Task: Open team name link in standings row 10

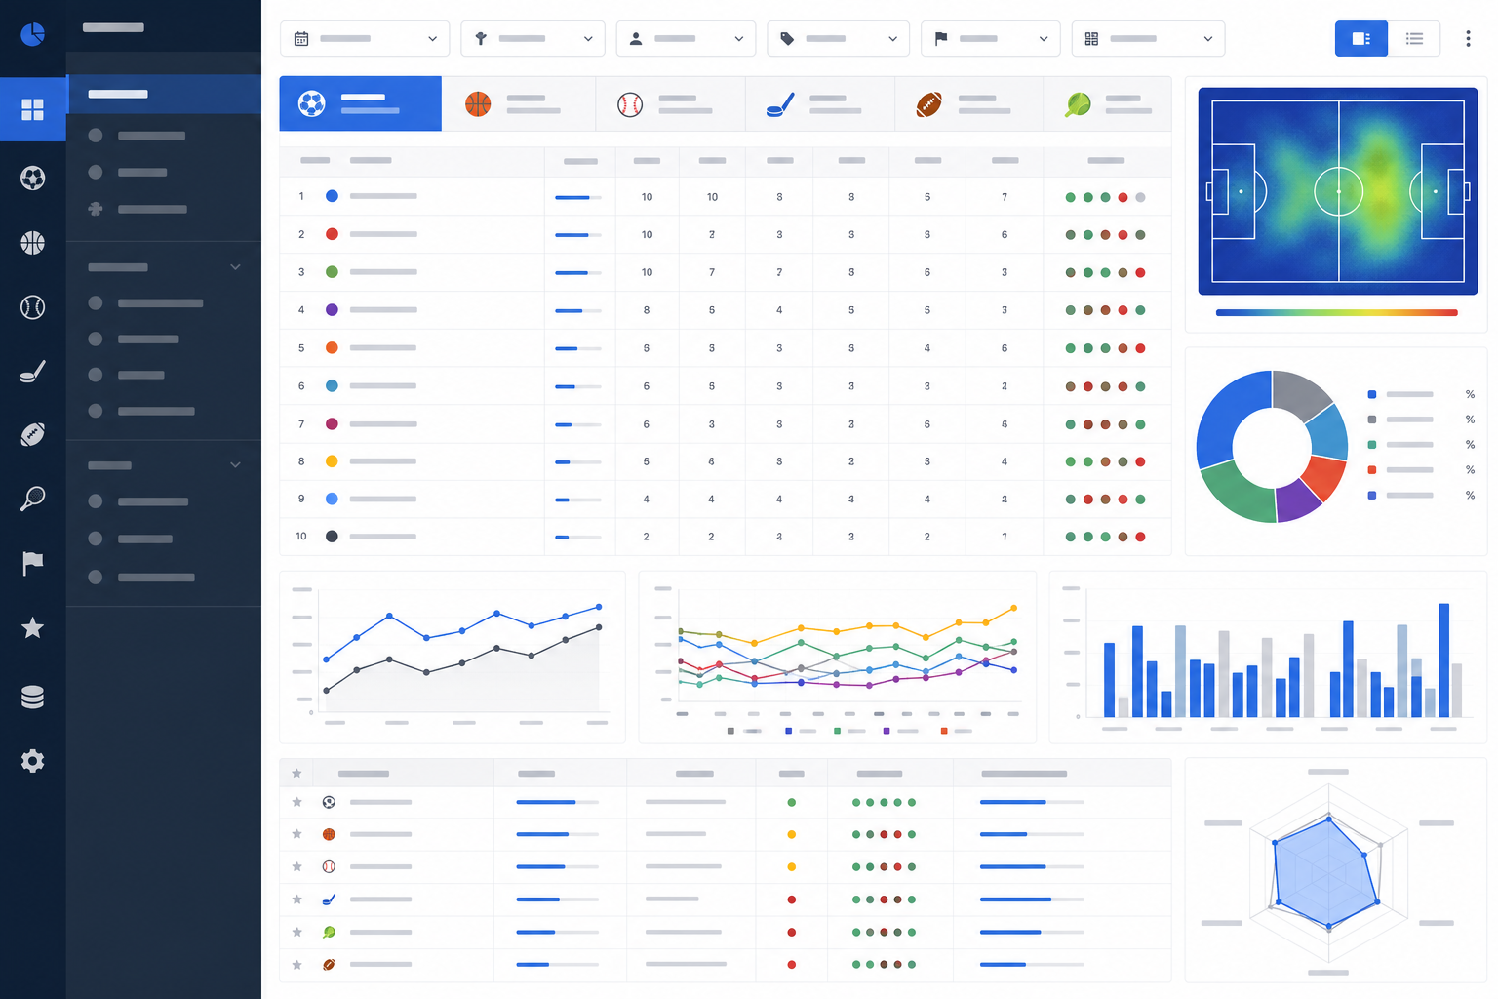Action: [x=383, y=537]
